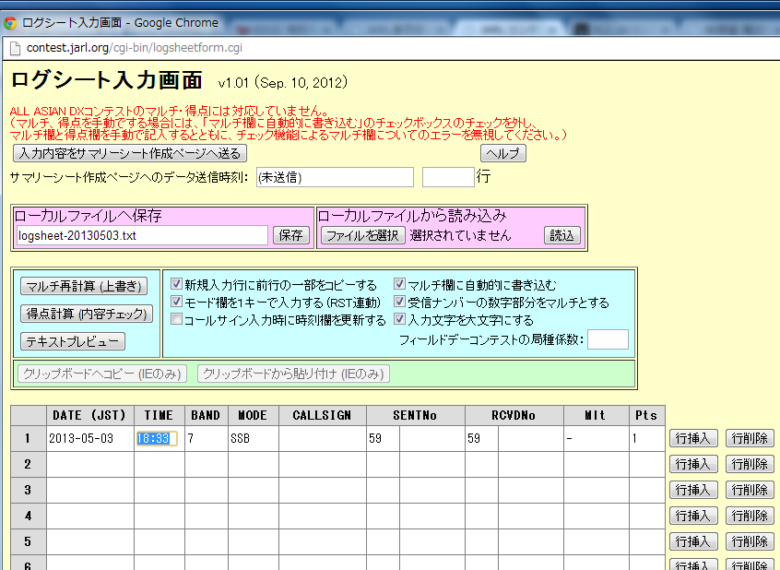
Task: Click the (未送信) send-time field
Action: pos(335,177)
